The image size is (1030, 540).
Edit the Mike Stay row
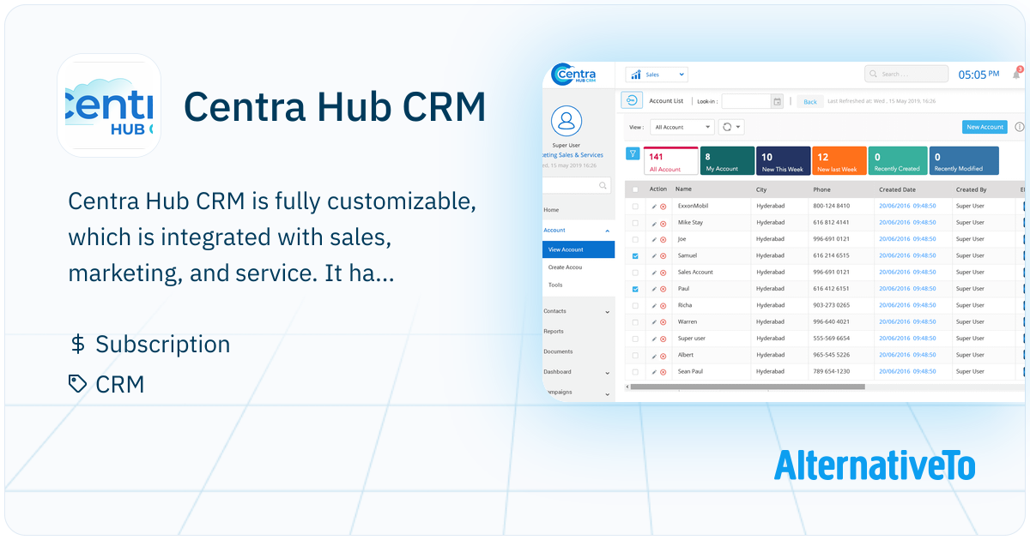[654, 223]
